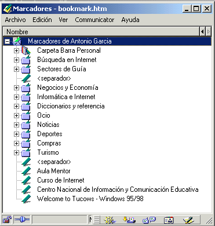Screen dimensions: 215x226
Task: Select Sectores de Guía
Action: (x=61, y=69)
